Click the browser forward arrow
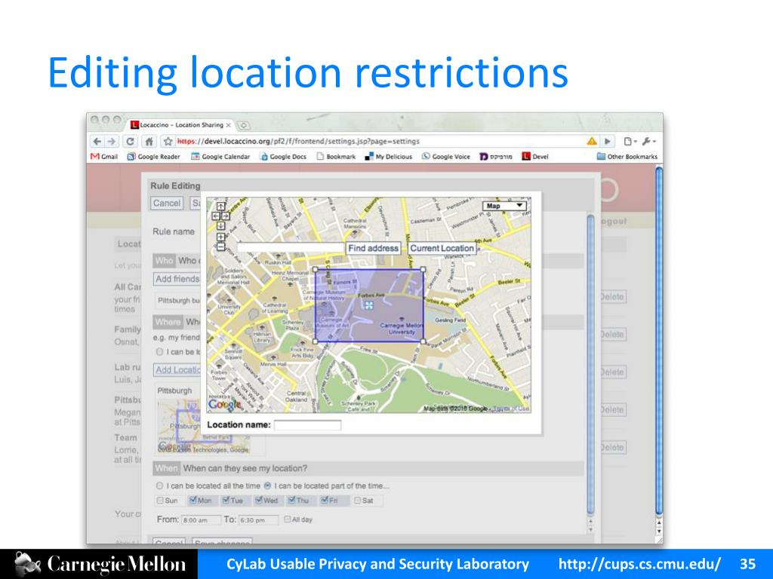 (x=112, y=141)
